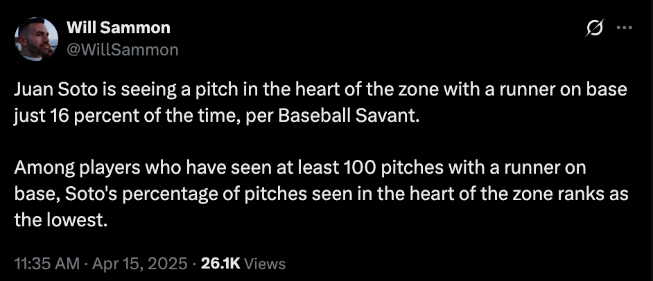Open the Grok explain-post icon
653x281 pixels.
point(594,28)
